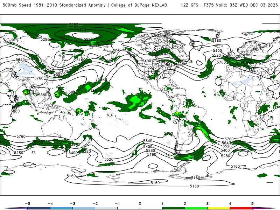Click the red anomaly bullseye northeast of Australia

[x=78, y=111]
